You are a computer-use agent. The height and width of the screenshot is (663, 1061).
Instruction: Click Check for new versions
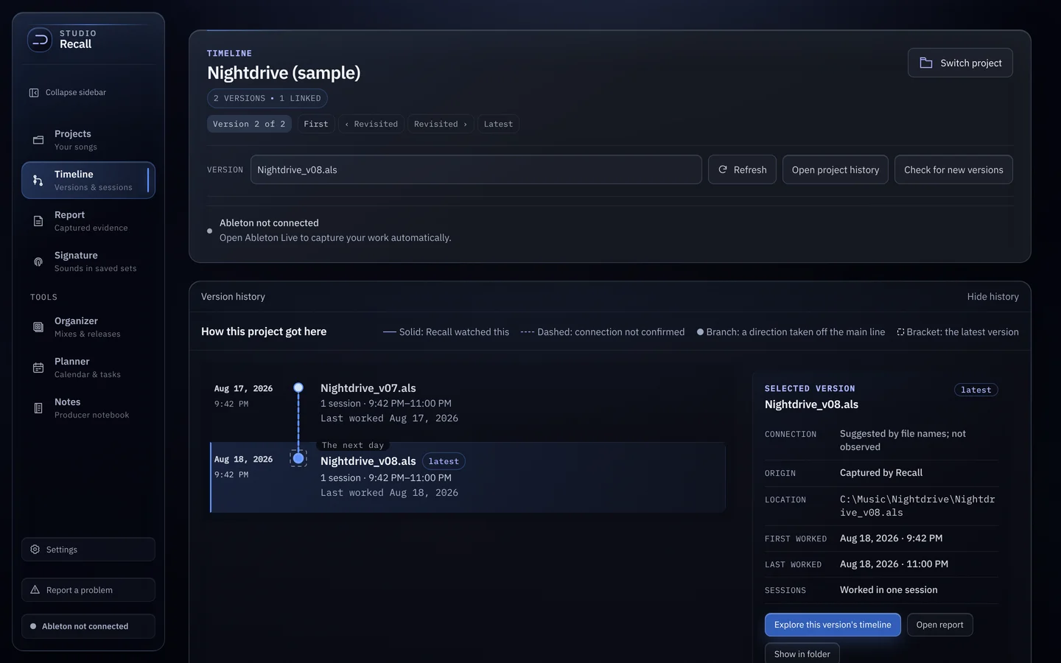click(953, 169)
